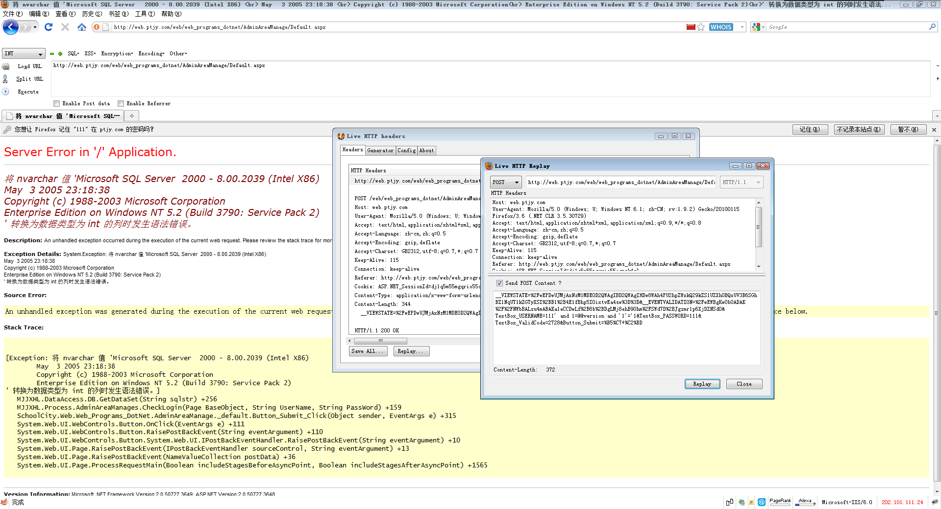Viewport: 941px width, 509px height.
Task: Open the history dropdown arrow beside forward button
Action: (x=35, y=27)
